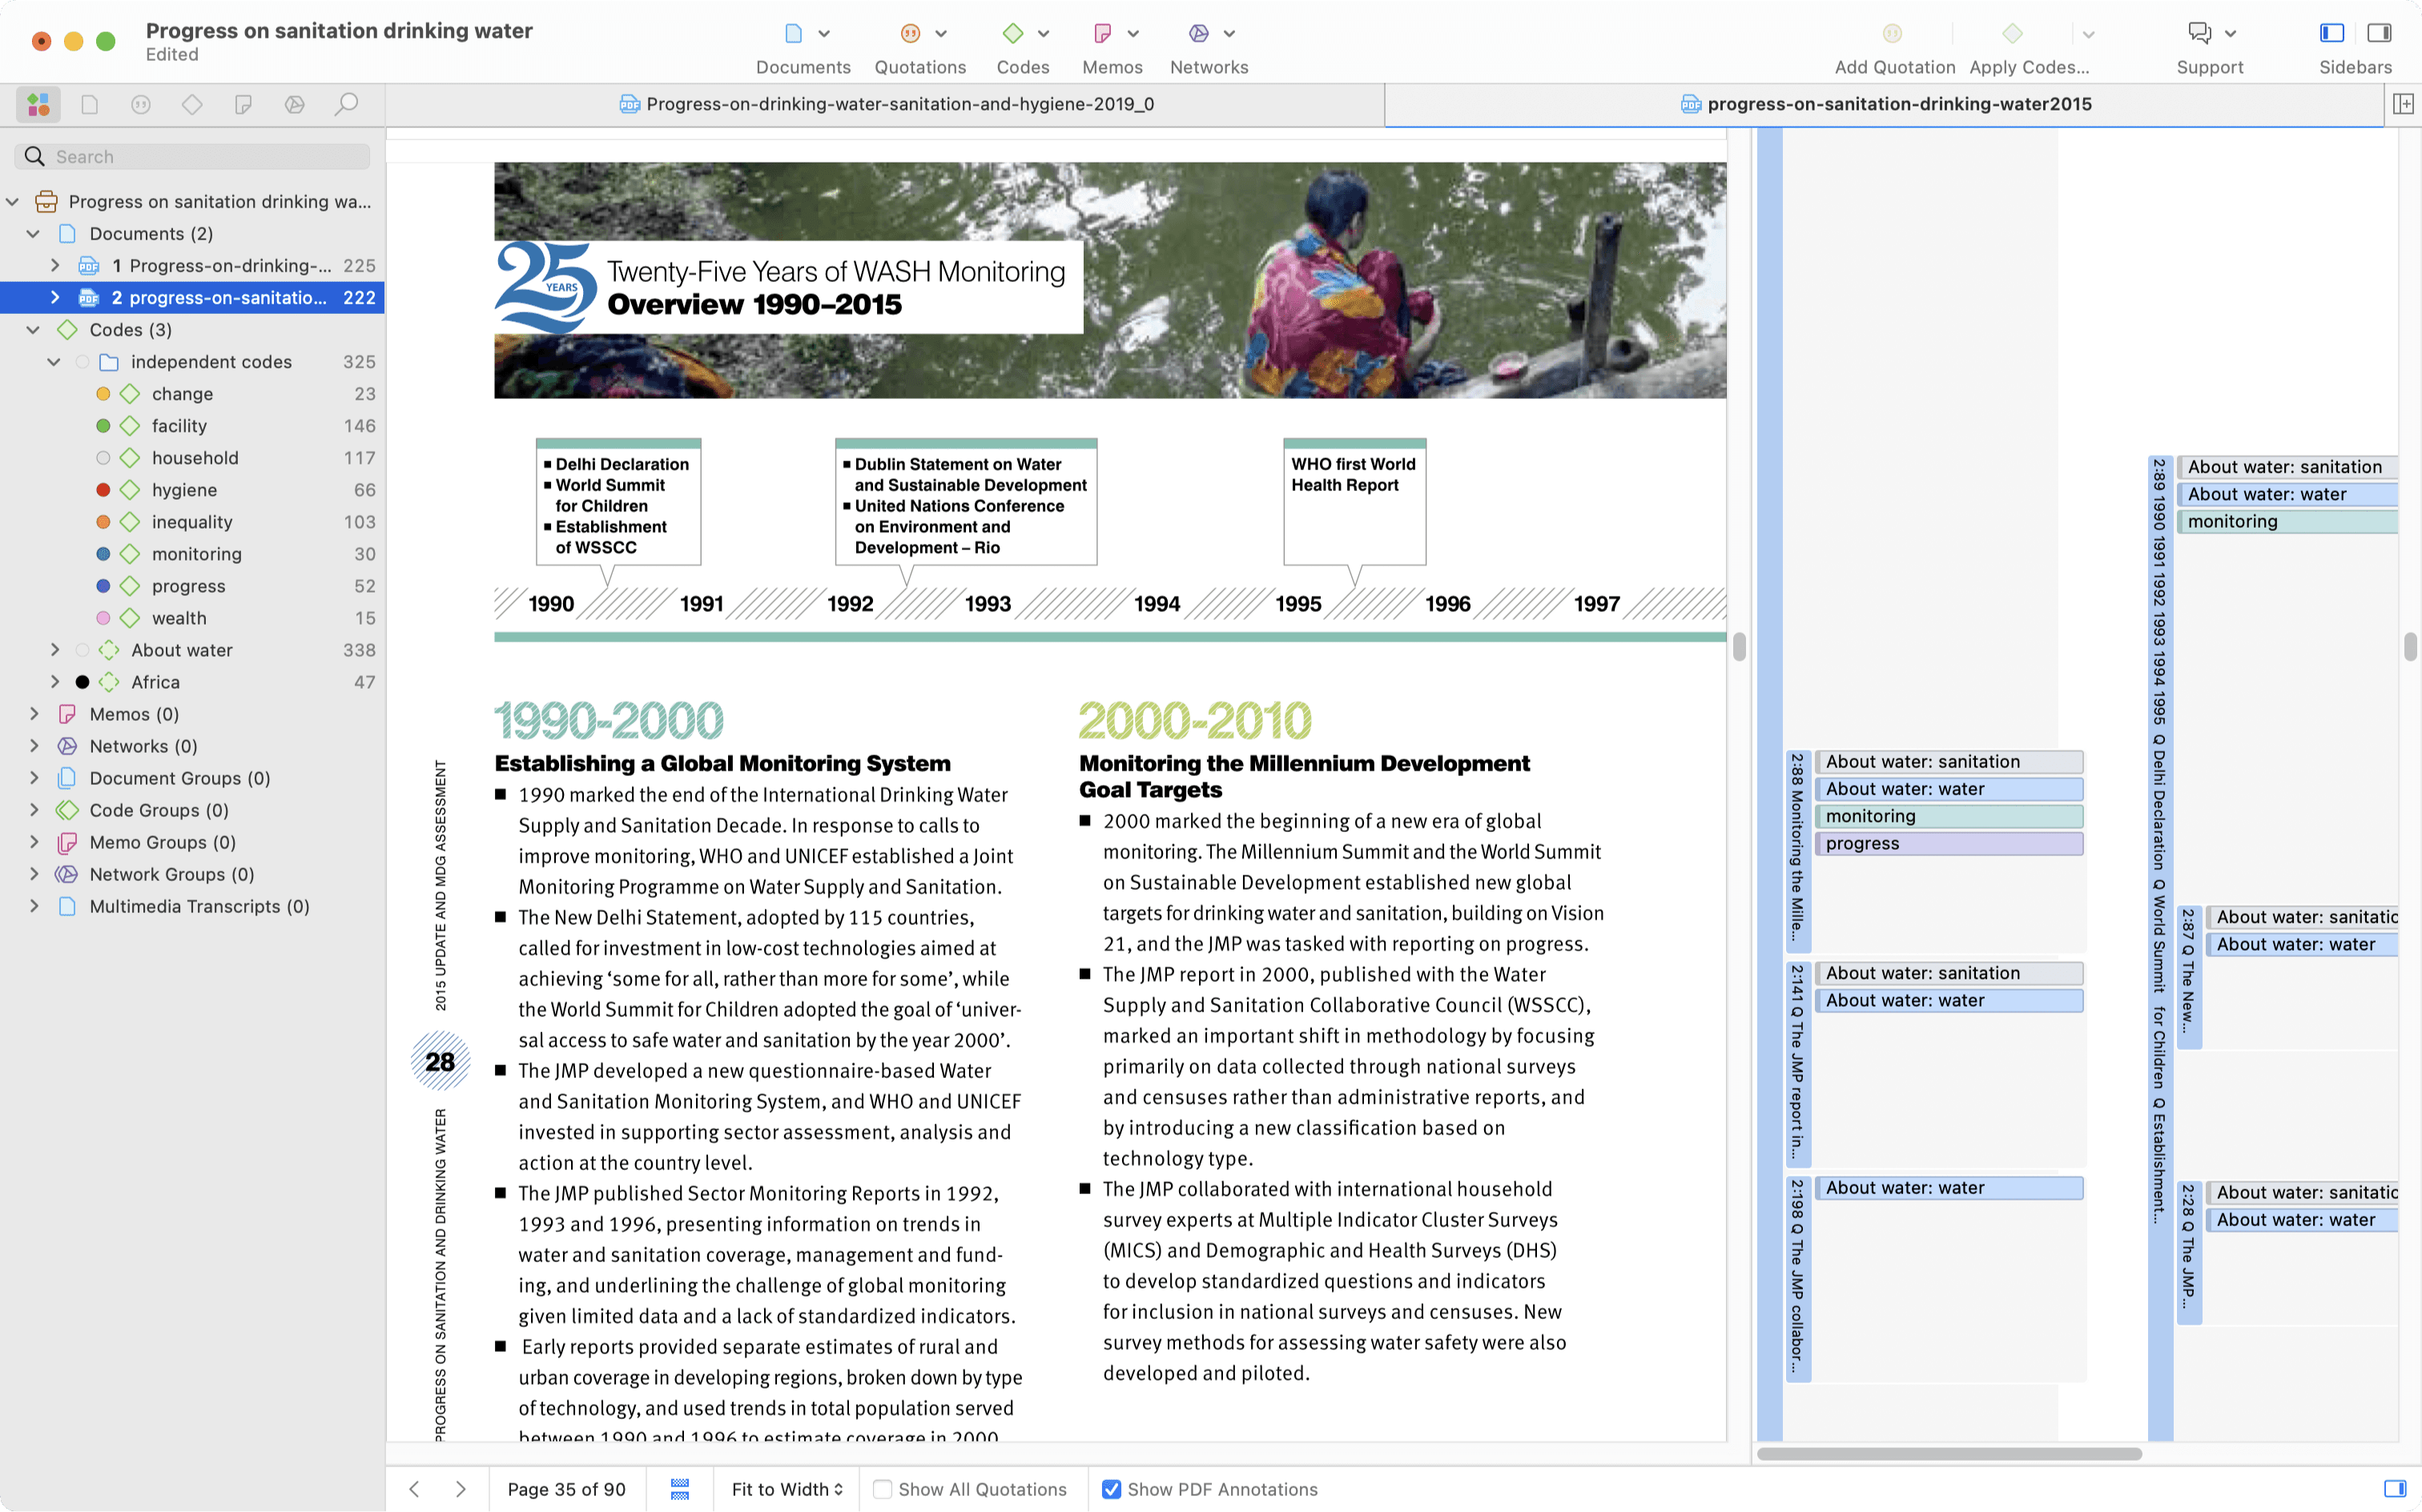The height and width of the screenshot is (1512, 2422).
Task: Open the Networks manager icon
Action: pos(1198,34)
